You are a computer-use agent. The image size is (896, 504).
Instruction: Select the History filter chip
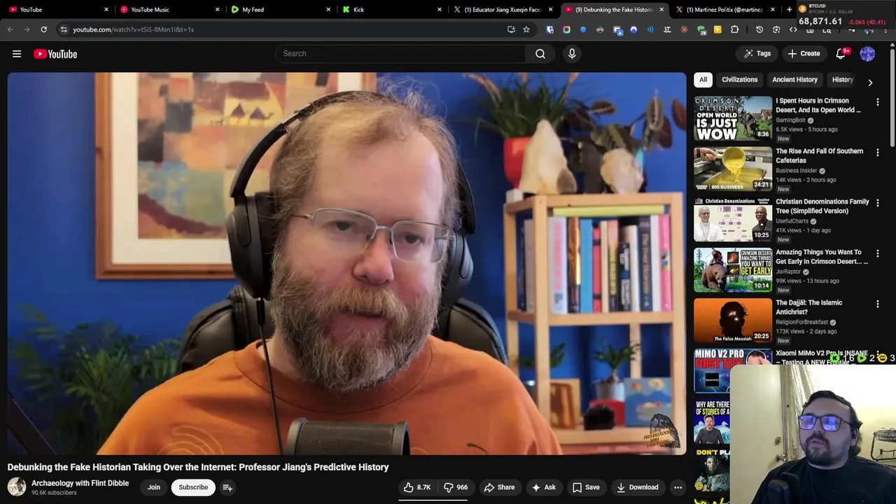point(842,80)
